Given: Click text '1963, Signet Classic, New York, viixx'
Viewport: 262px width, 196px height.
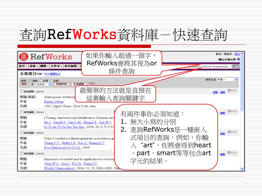Looking at the screenshot, I should pos(70,106).
